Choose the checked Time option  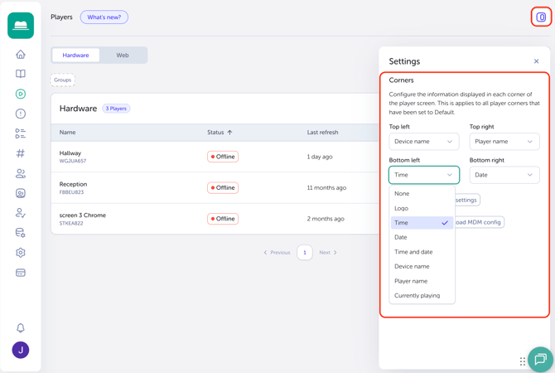click(x=422, y=223)
